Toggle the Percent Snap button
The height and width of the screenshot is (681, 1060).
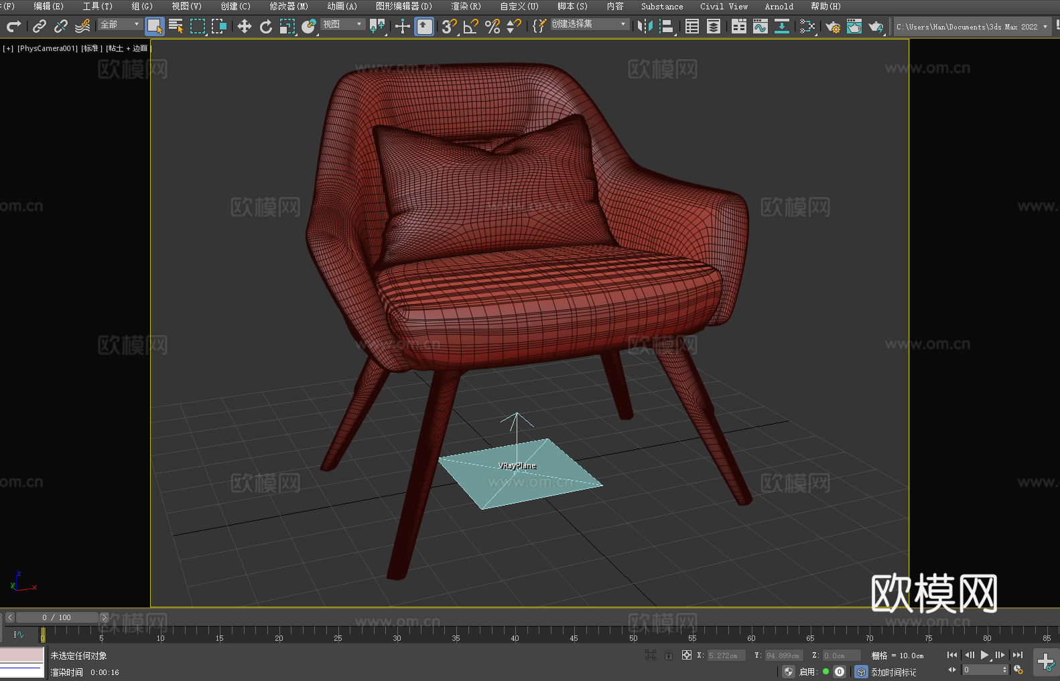point(492,26)
